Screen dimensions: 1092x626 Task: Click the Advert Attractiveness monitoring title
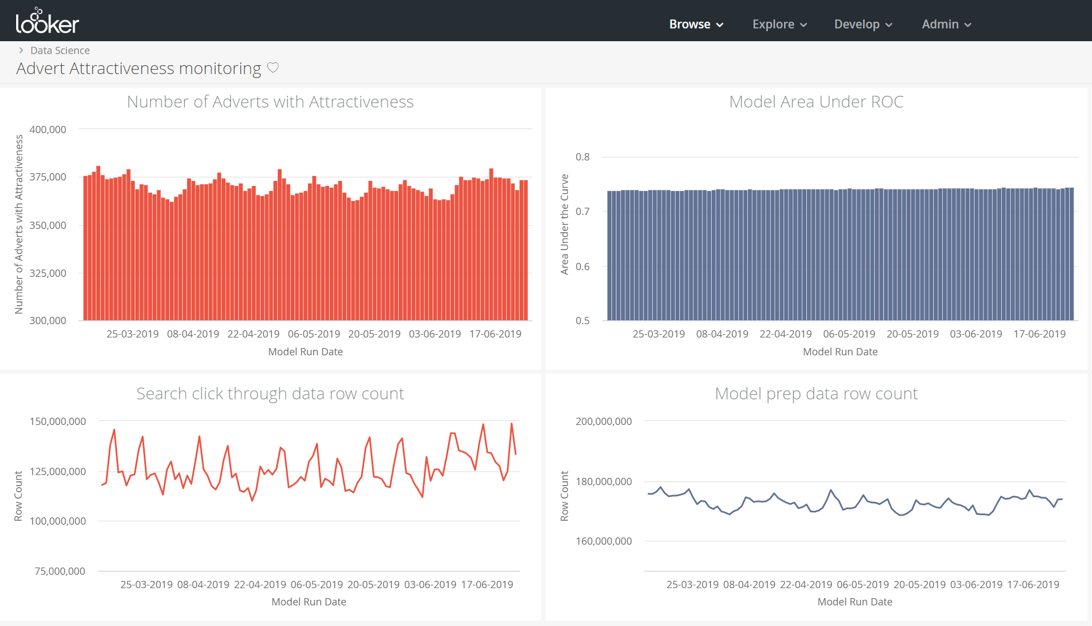(x=139, y=68)
